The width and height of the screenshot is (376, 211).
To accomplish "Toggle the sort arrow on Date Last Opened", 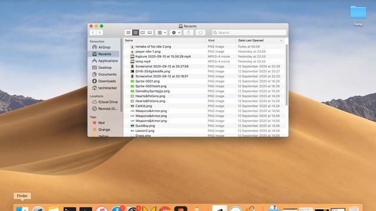I will tap(281, 40).
